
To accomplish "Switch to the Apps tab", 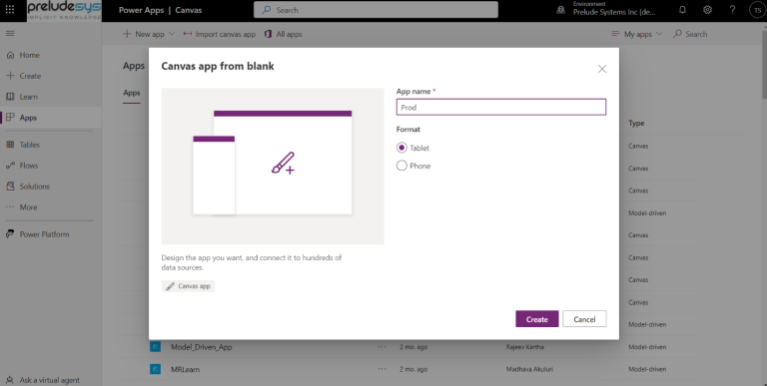I will click(x=131, y=93).
